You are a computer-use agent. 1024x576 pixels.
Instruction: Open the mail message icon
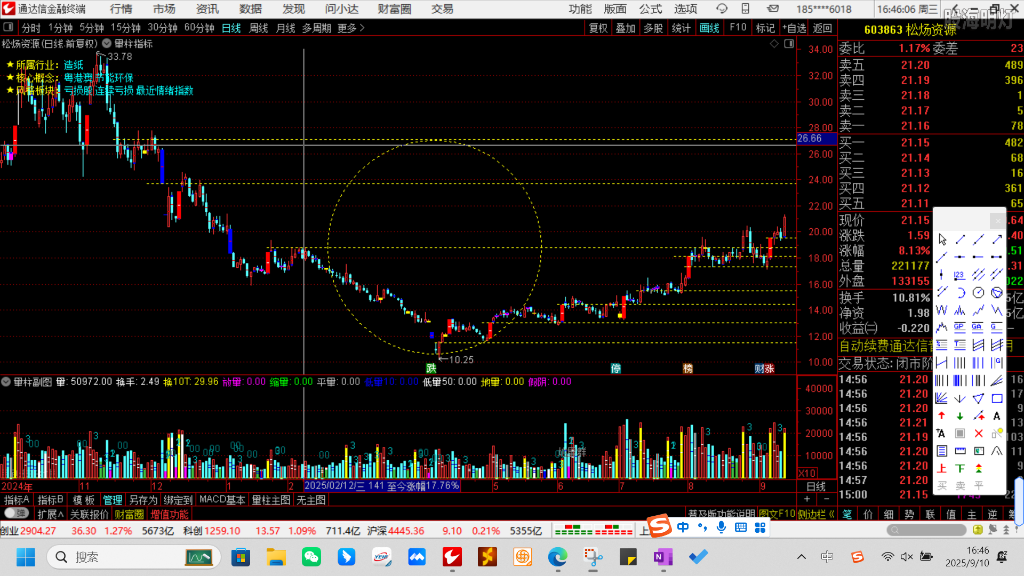(x=773, y=9)
